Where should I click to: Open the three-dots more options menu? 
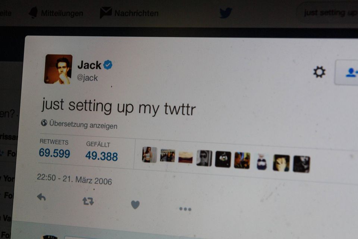point(185,209)
